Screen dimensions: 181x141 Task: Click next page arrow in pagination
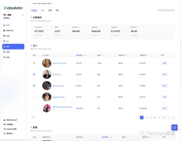coord(173,117)
